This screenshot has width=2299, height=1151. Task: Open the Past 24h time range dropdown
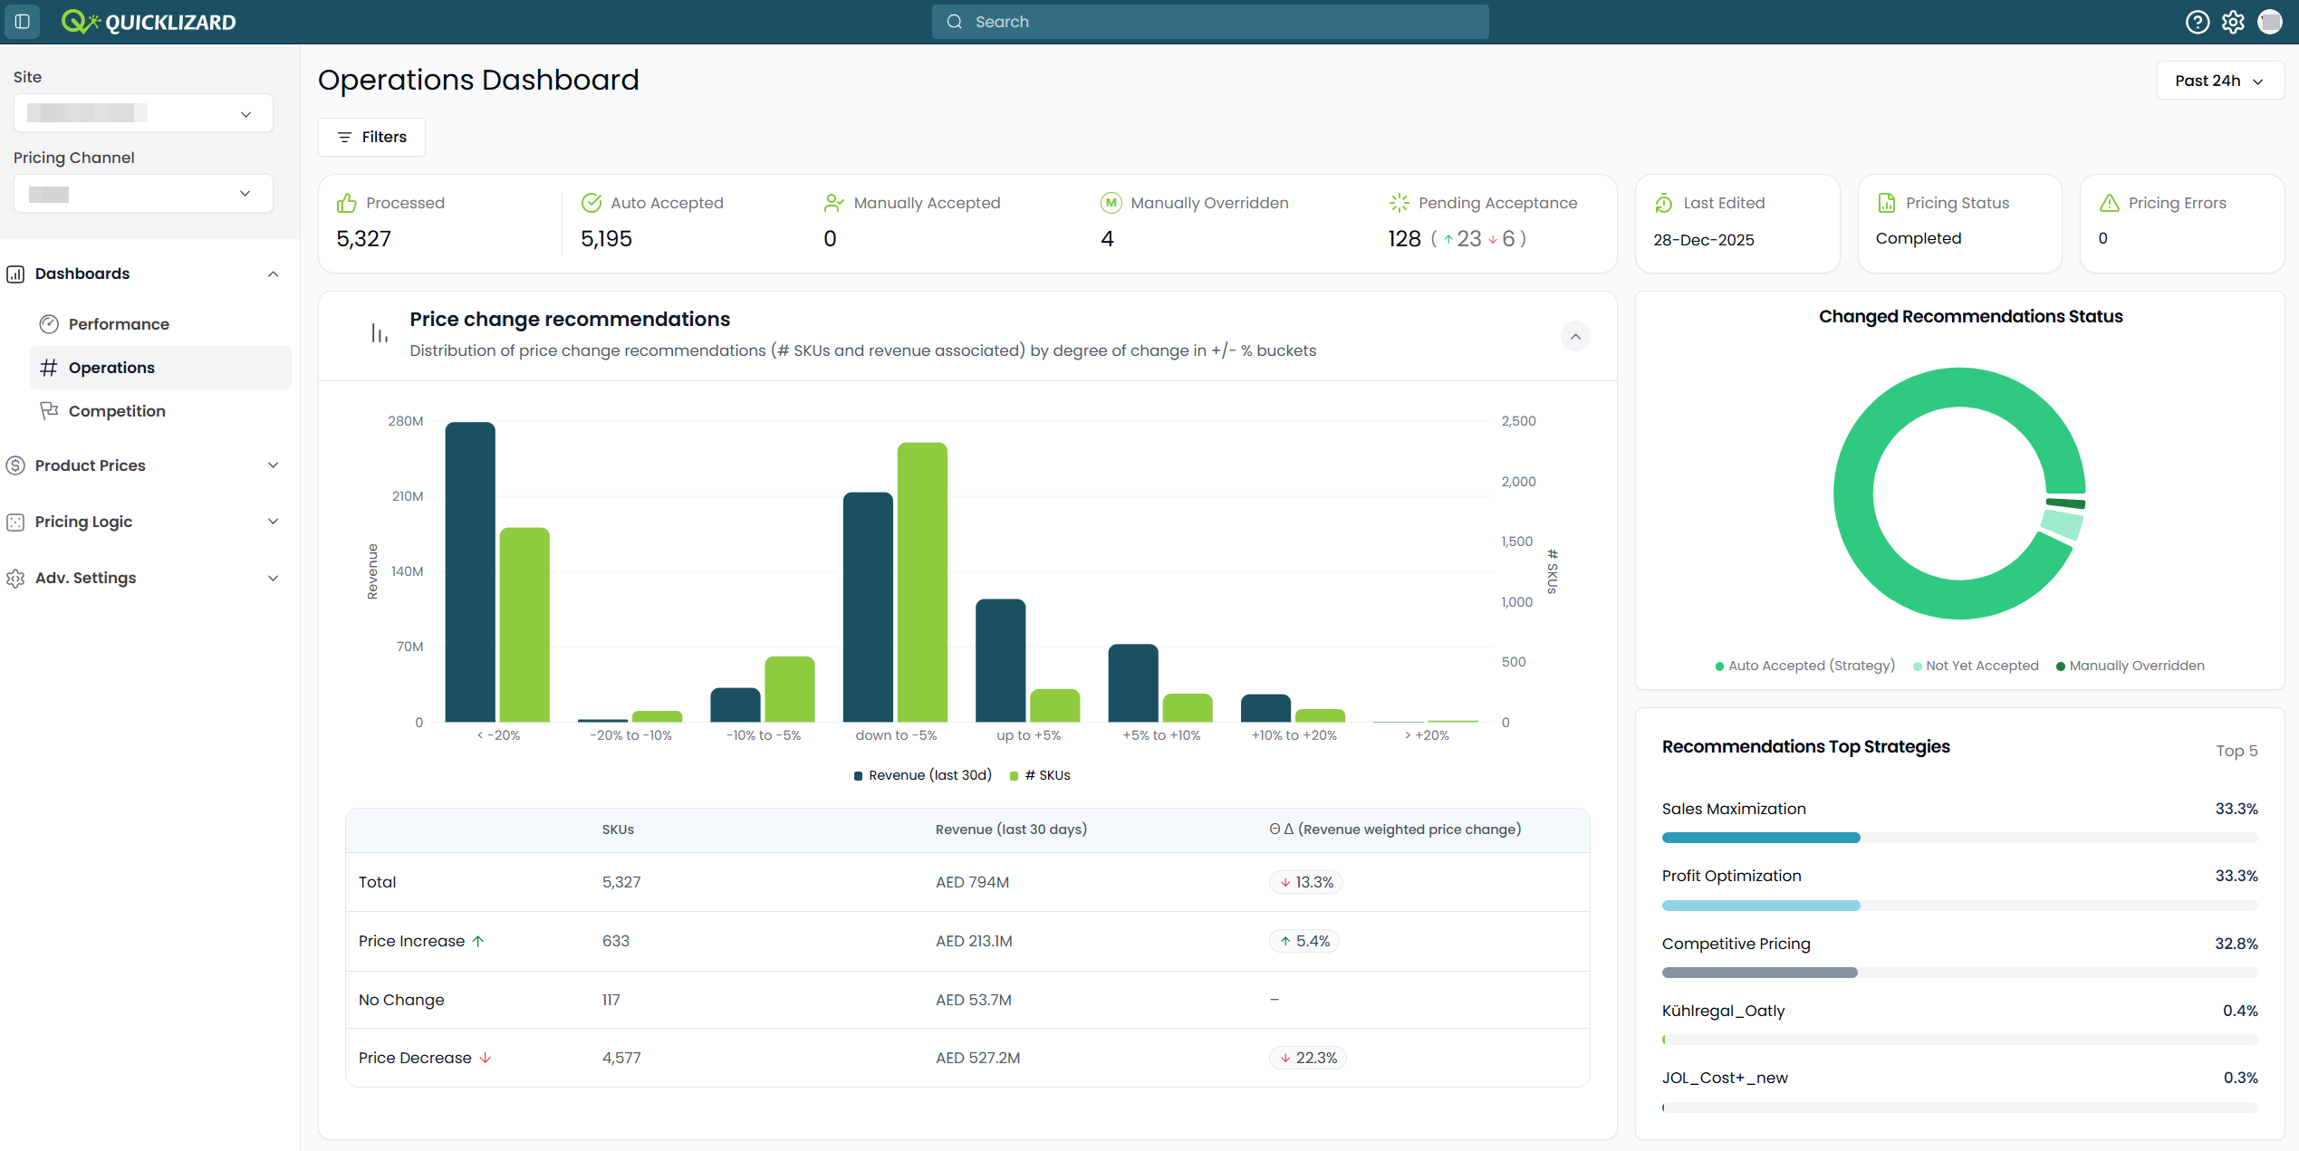2220,81
